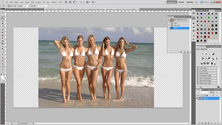Delete layer using trash icon in Layers panel

pyautogui.click(x=218, y=123)
